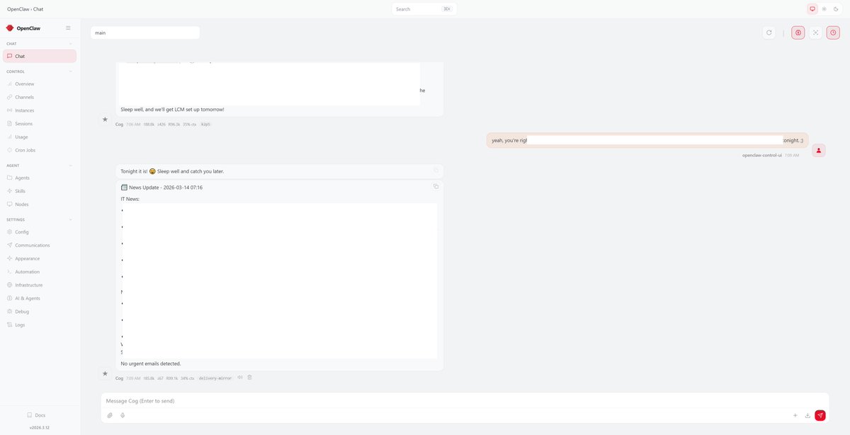Open Communications settings
The height and width of the screenshot is (435, 850).
40,245
